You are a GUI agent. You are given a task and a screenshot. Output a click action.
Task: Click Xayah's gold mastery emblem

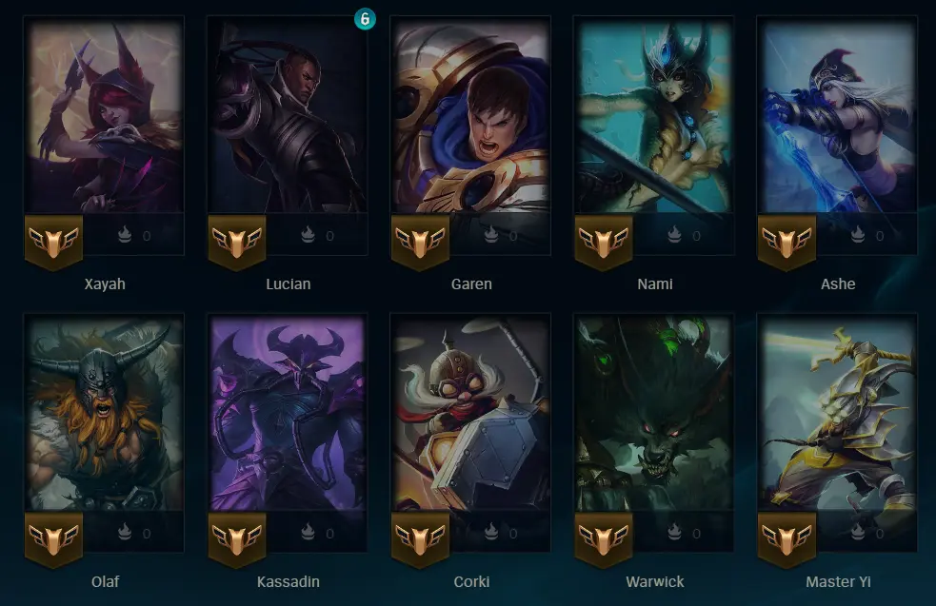pyautogui.click(x=53, y=243)
